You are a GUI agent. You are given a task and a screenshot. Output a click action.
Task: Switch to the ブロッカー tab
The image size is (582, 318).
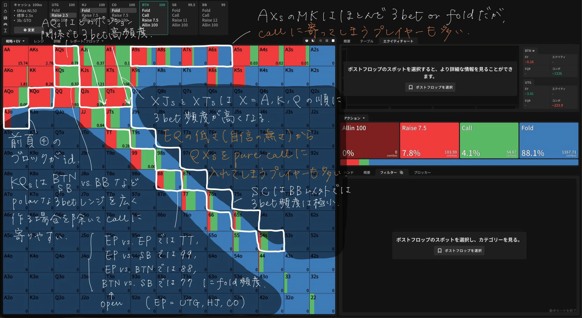tap(422, 173)
